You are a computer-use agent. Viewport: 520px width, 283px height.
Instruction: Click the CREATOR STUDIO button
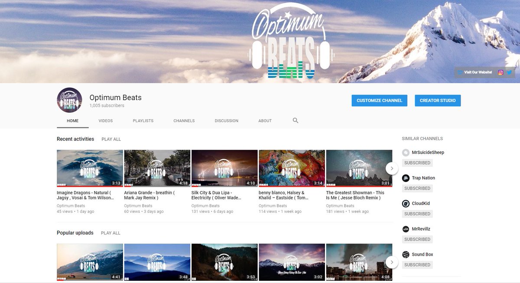point(438,101)
